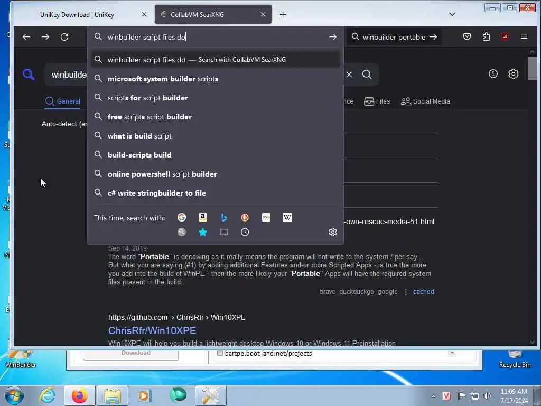Switch to WinBuilder in the taskbar
This screenshot has width=541, height=406.
[x=211, y=395]
